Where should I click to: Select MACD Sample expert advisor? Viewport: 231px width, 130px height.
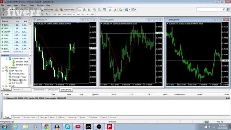coord(18,74)
